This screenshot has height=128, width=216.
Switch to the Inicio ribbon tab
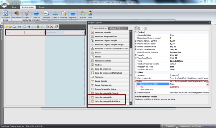point(14,6)
